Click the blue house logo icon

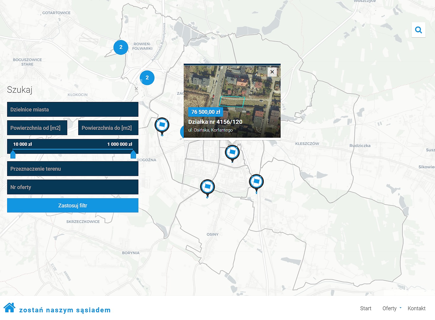click(9, 308)
